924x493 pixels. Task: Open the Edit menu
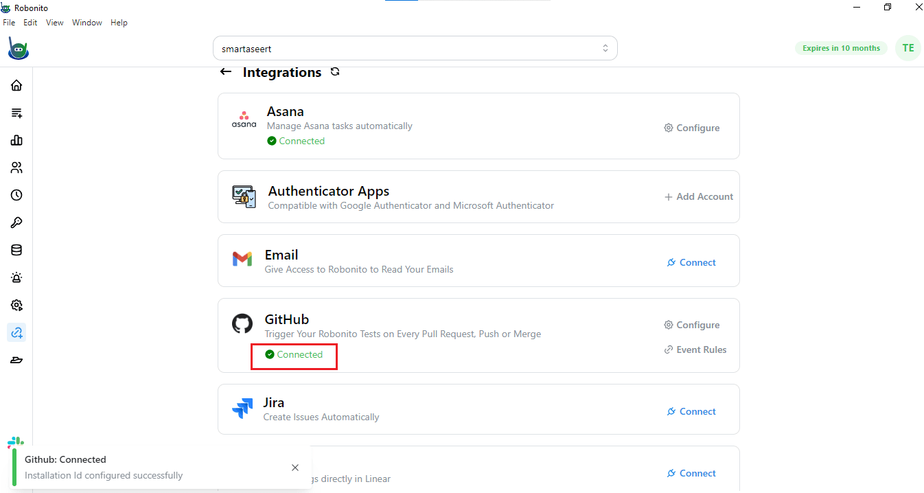click(30, 23)
